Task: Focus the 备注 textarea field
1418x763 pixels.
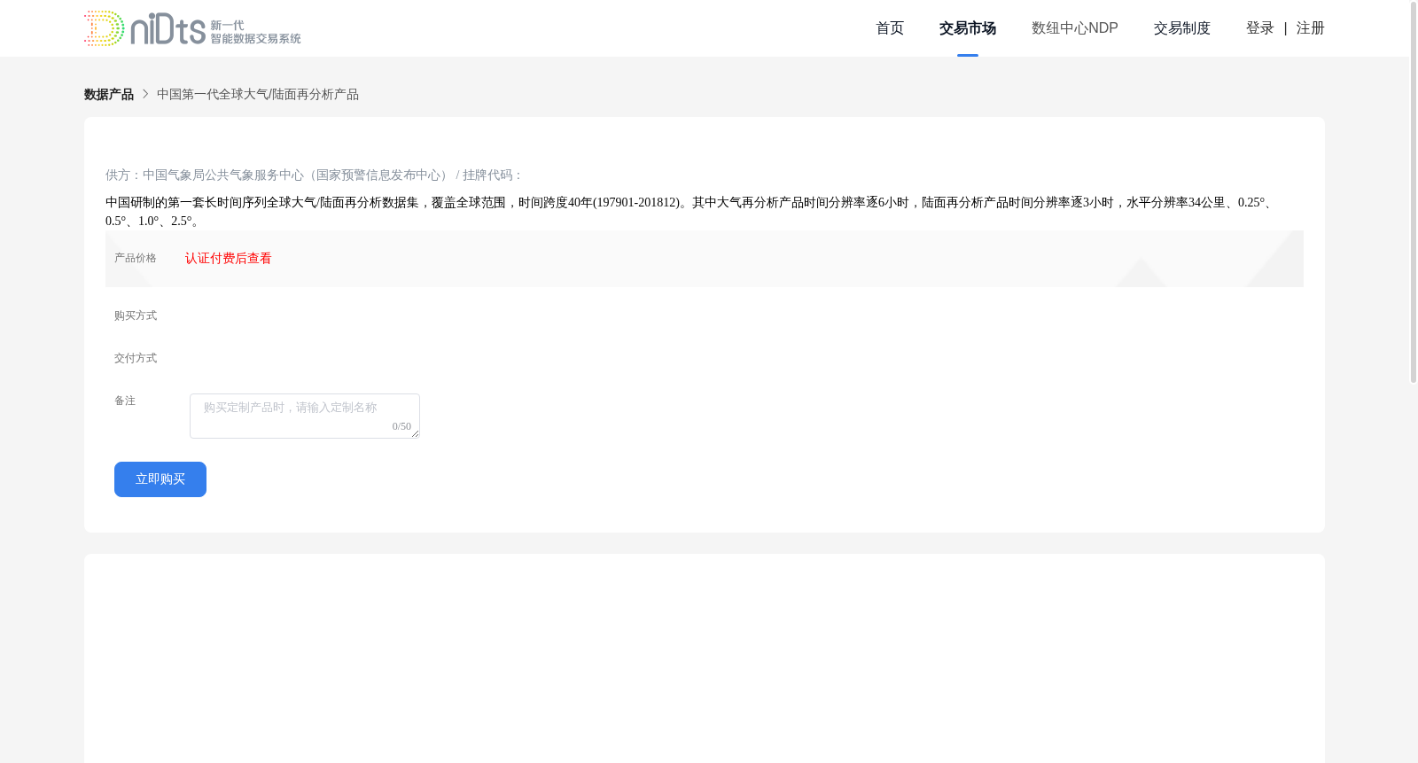Action: (305, 416)
